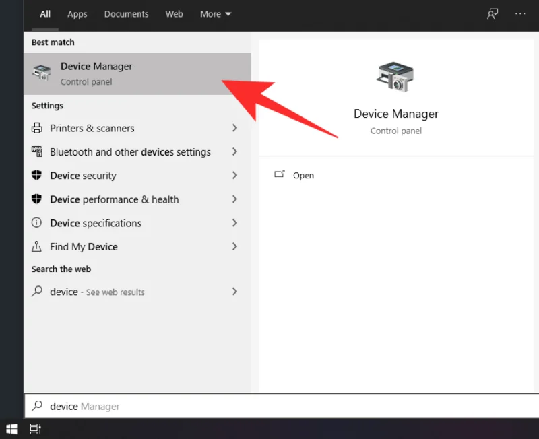Open the feedback icon in top bar
This screenshot has width=539, height=439.
point(493,14)
